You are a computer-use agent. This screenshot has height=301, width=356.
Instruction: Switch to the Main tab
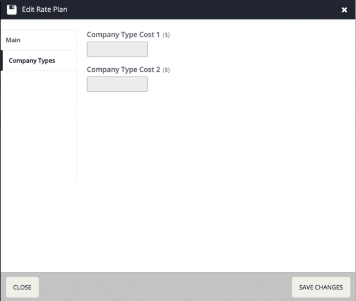[x=39, y=40]
